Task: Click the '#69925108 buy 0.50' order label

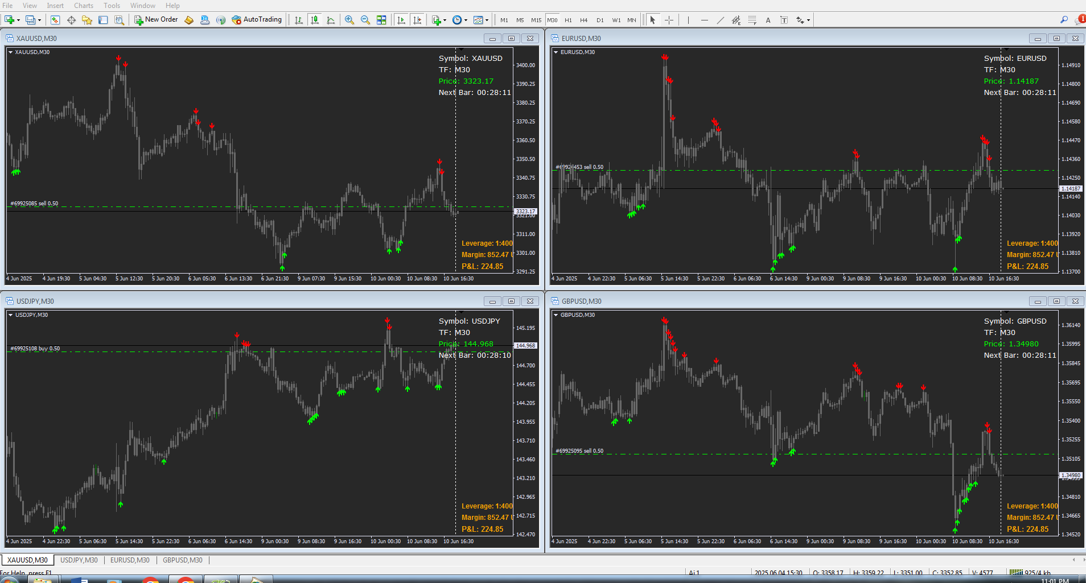Action: tap(35, 349)
